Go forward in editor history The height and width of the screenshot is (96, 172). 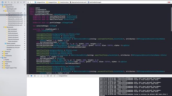pyautogui.click(x=33, y=2)
